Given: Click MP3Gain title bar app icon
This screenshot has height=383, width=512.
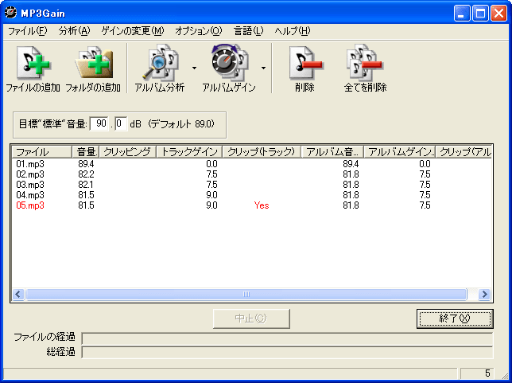Looking at the screenshot, I should tap(11, 14).
